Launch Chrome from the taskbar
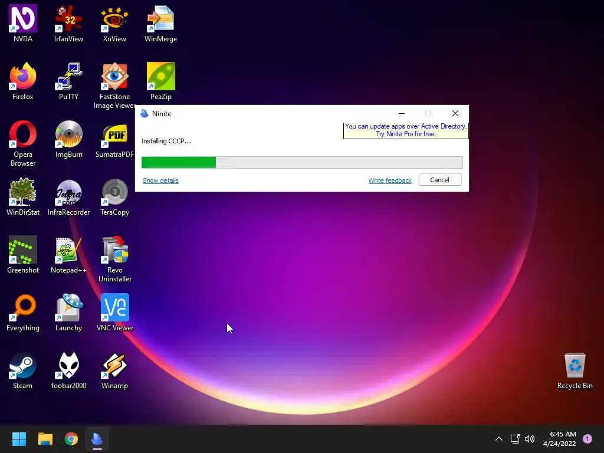This screenshot has width=604, height=453. [71, 439]
